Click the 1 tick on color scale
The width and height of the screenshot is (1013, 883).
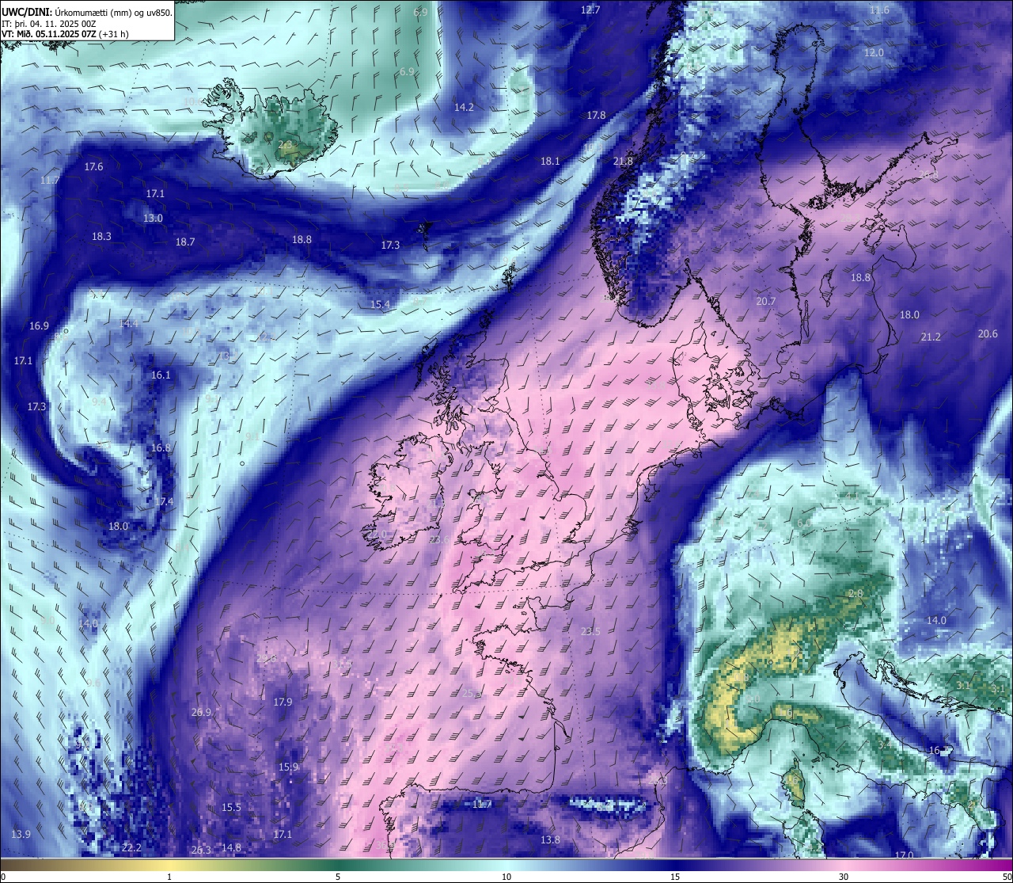pos(169,877)
